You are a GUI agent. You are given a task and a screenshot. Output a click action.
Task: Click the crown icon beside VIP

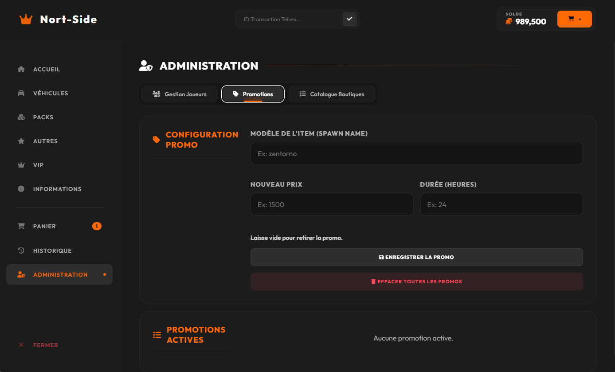(x=21, y=165)
